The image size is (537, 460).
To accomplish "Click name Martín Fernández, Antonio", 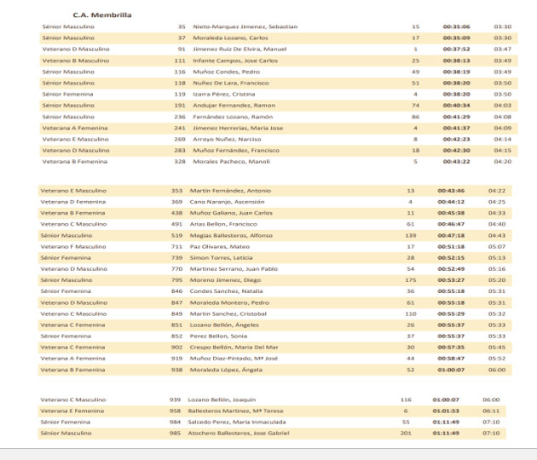I will pyautogui.click(x=230, y=191).
